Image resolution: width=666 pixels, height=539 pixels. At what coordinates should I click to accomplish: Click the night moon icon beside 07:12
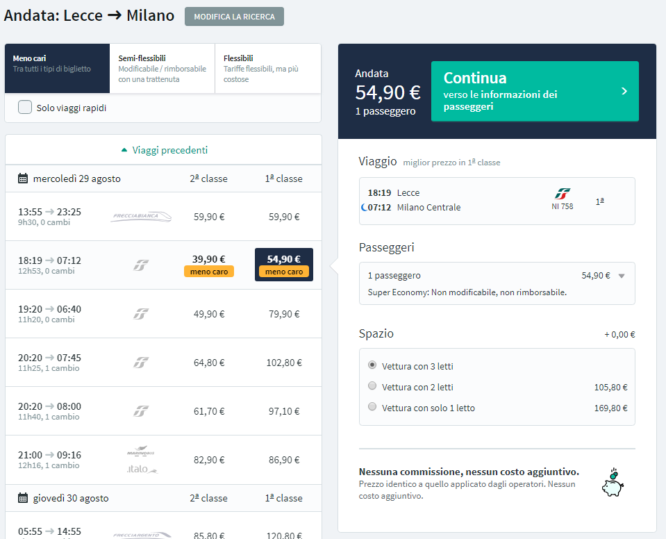[x=364, y=207]
